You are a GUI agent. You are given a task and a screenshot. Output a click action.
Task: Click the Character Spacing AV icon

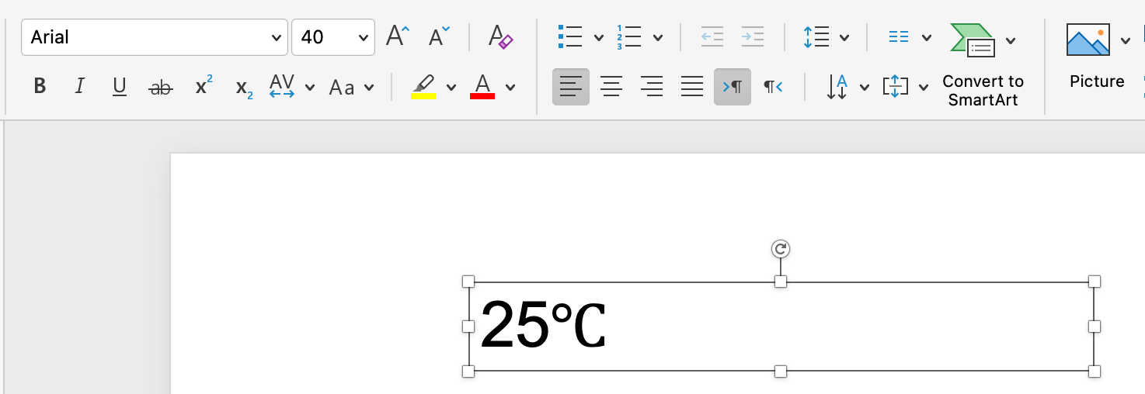[282, 86]
